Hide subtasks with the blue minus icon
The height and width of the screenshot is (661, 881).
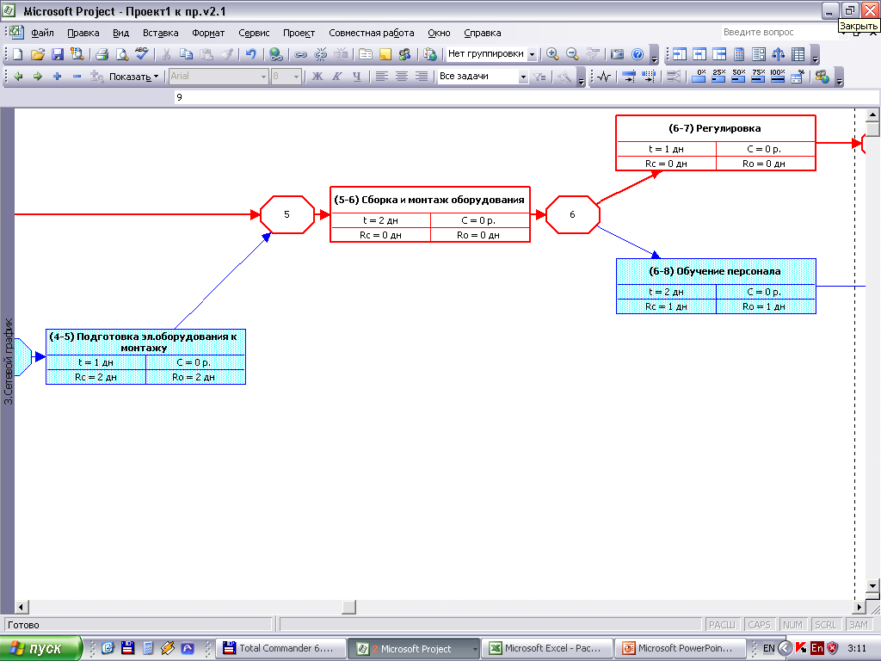pos(77,77)
